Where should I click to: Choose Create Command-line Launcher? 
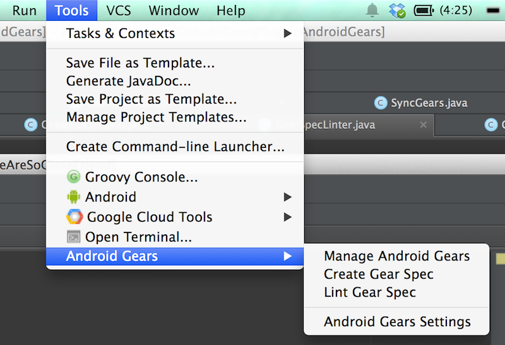click(x=175, y=147)
